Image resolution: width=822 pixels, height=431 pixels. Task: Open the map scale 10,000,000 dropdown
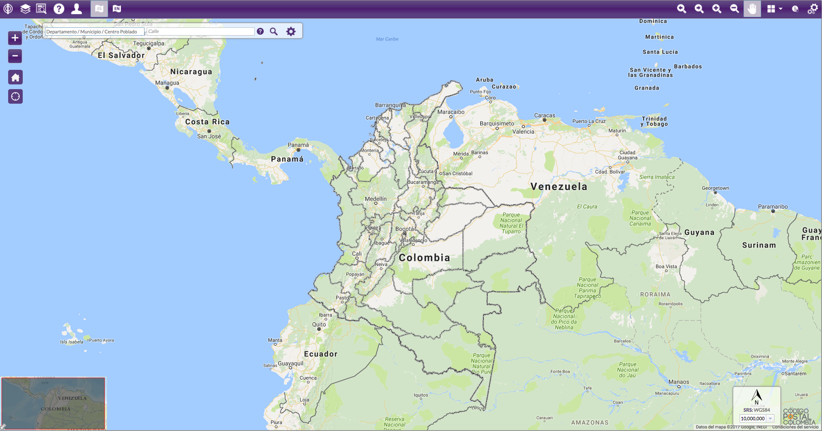coord(770,419)
